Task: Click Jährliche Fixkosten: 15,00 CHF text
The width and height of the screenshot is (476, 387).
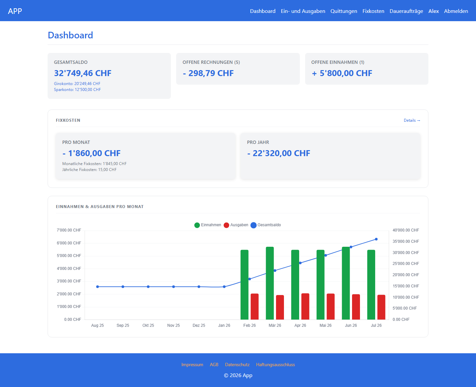Action: tap(89, 170)
